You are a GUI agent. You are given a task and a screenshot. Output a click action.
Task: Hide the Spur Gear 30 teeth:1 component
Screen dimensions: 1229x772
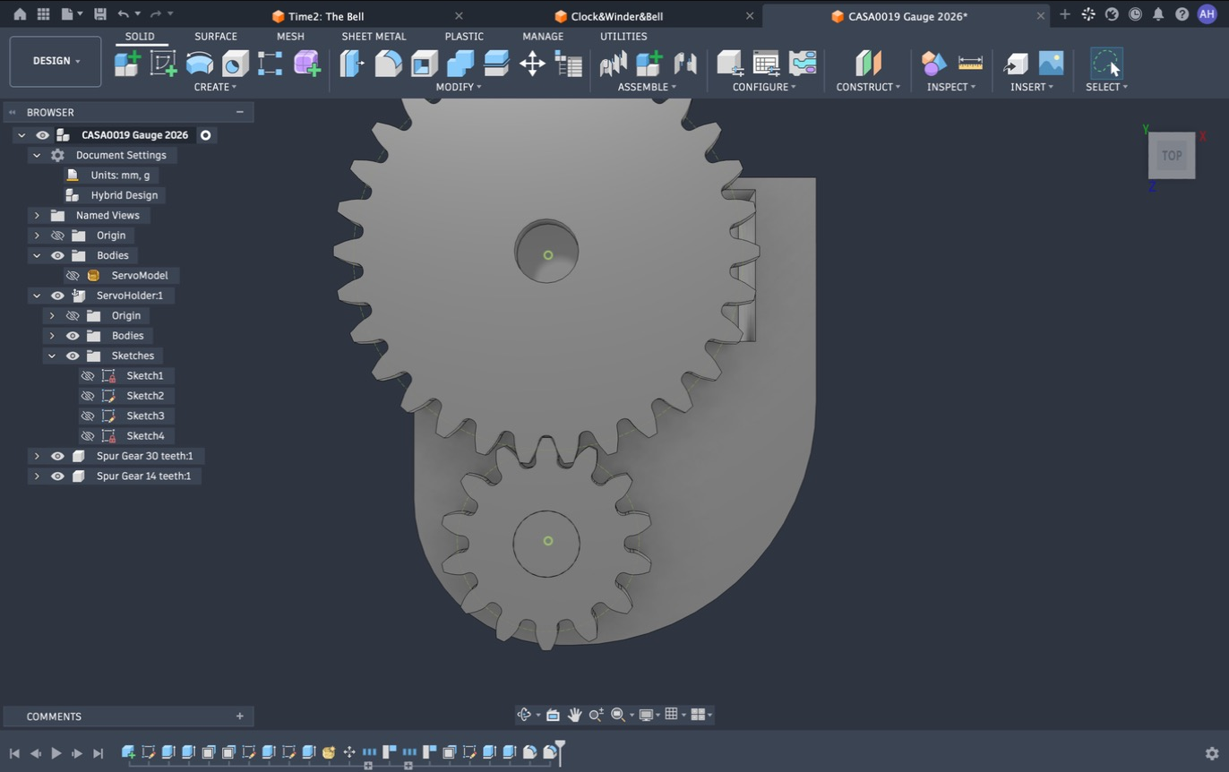pos(57,456)
